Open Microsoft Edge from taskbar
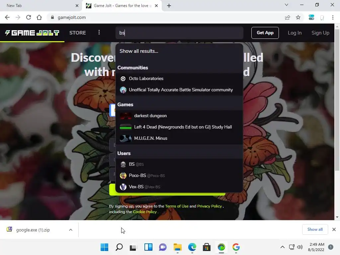This screenshot has width=340, height=255. 192,247
